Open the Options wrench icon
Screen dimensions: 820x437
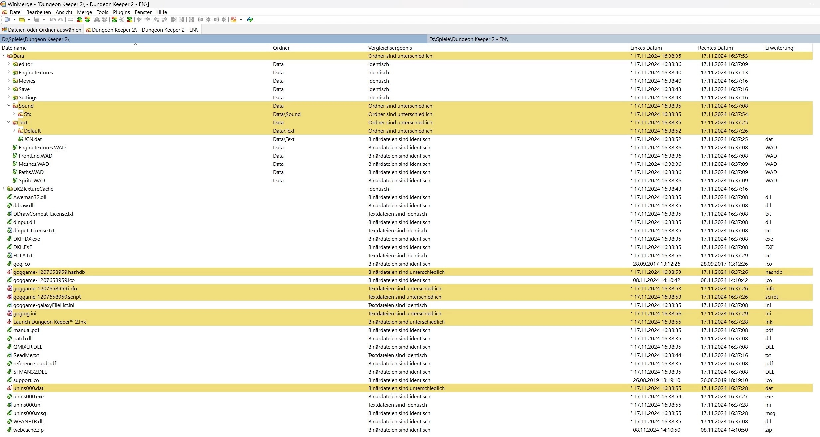coord(233,19)
